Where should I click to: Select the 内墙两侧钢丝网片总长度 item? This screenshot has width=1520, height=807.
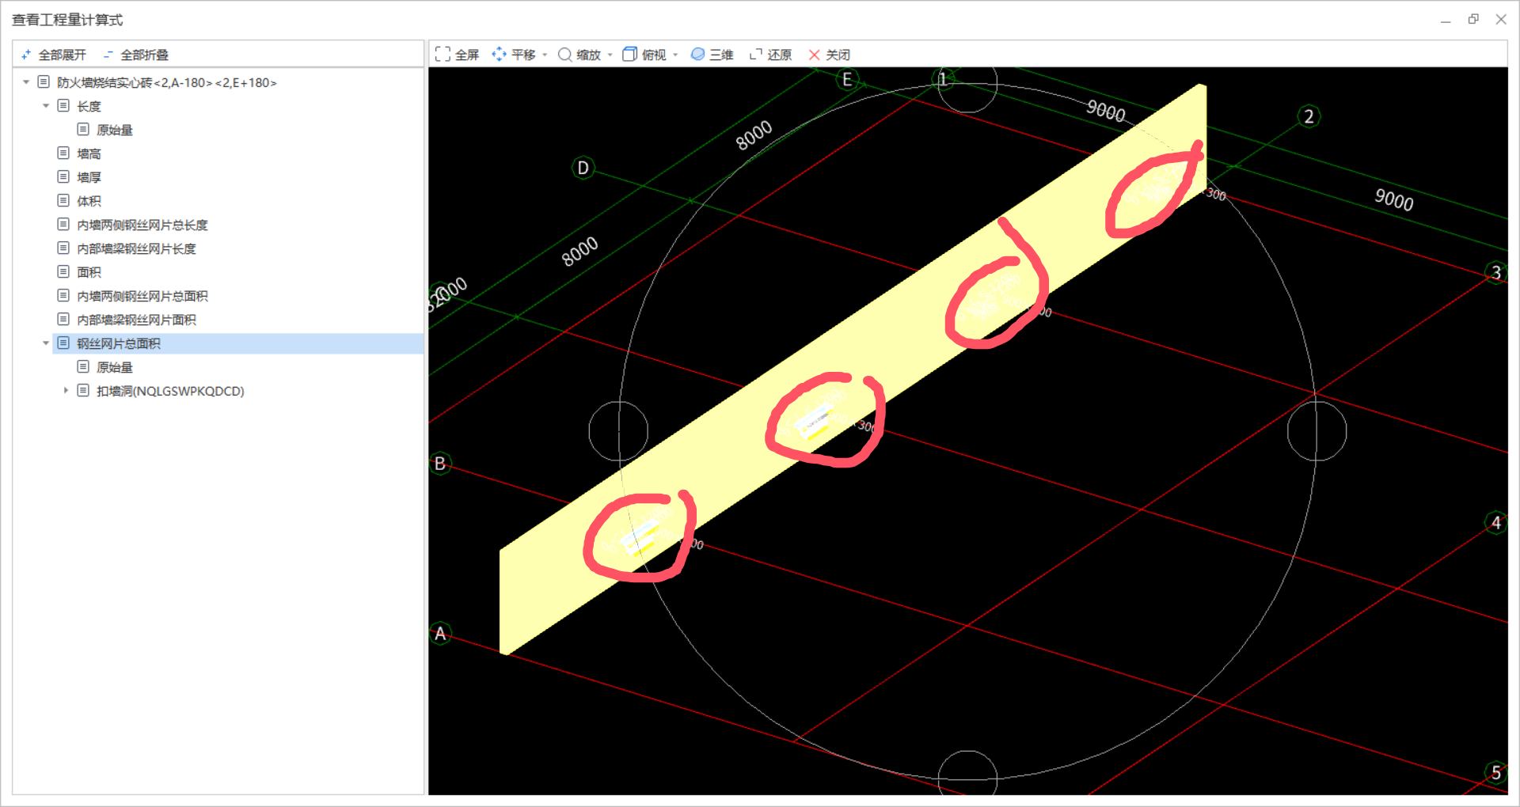(x=142, y=225)
